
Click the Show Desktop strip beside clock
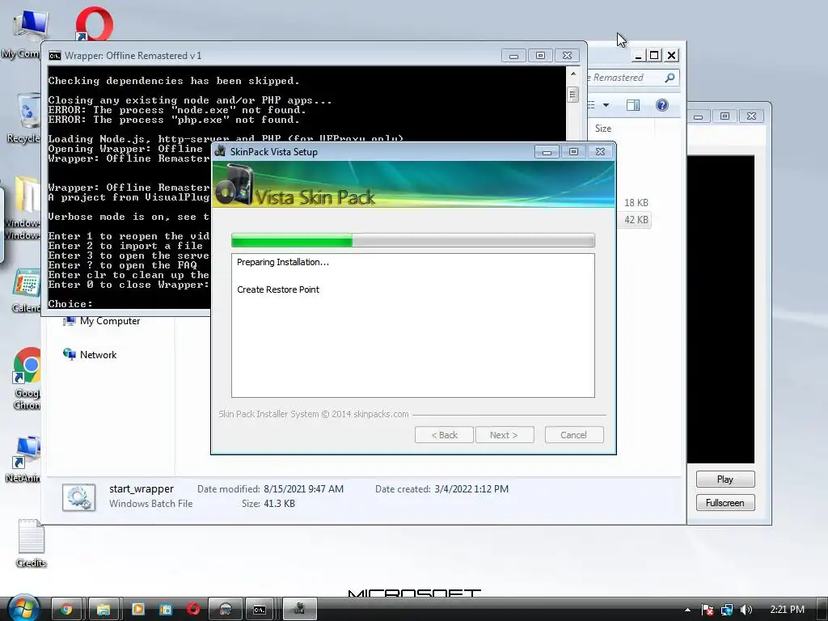[822, 610]
